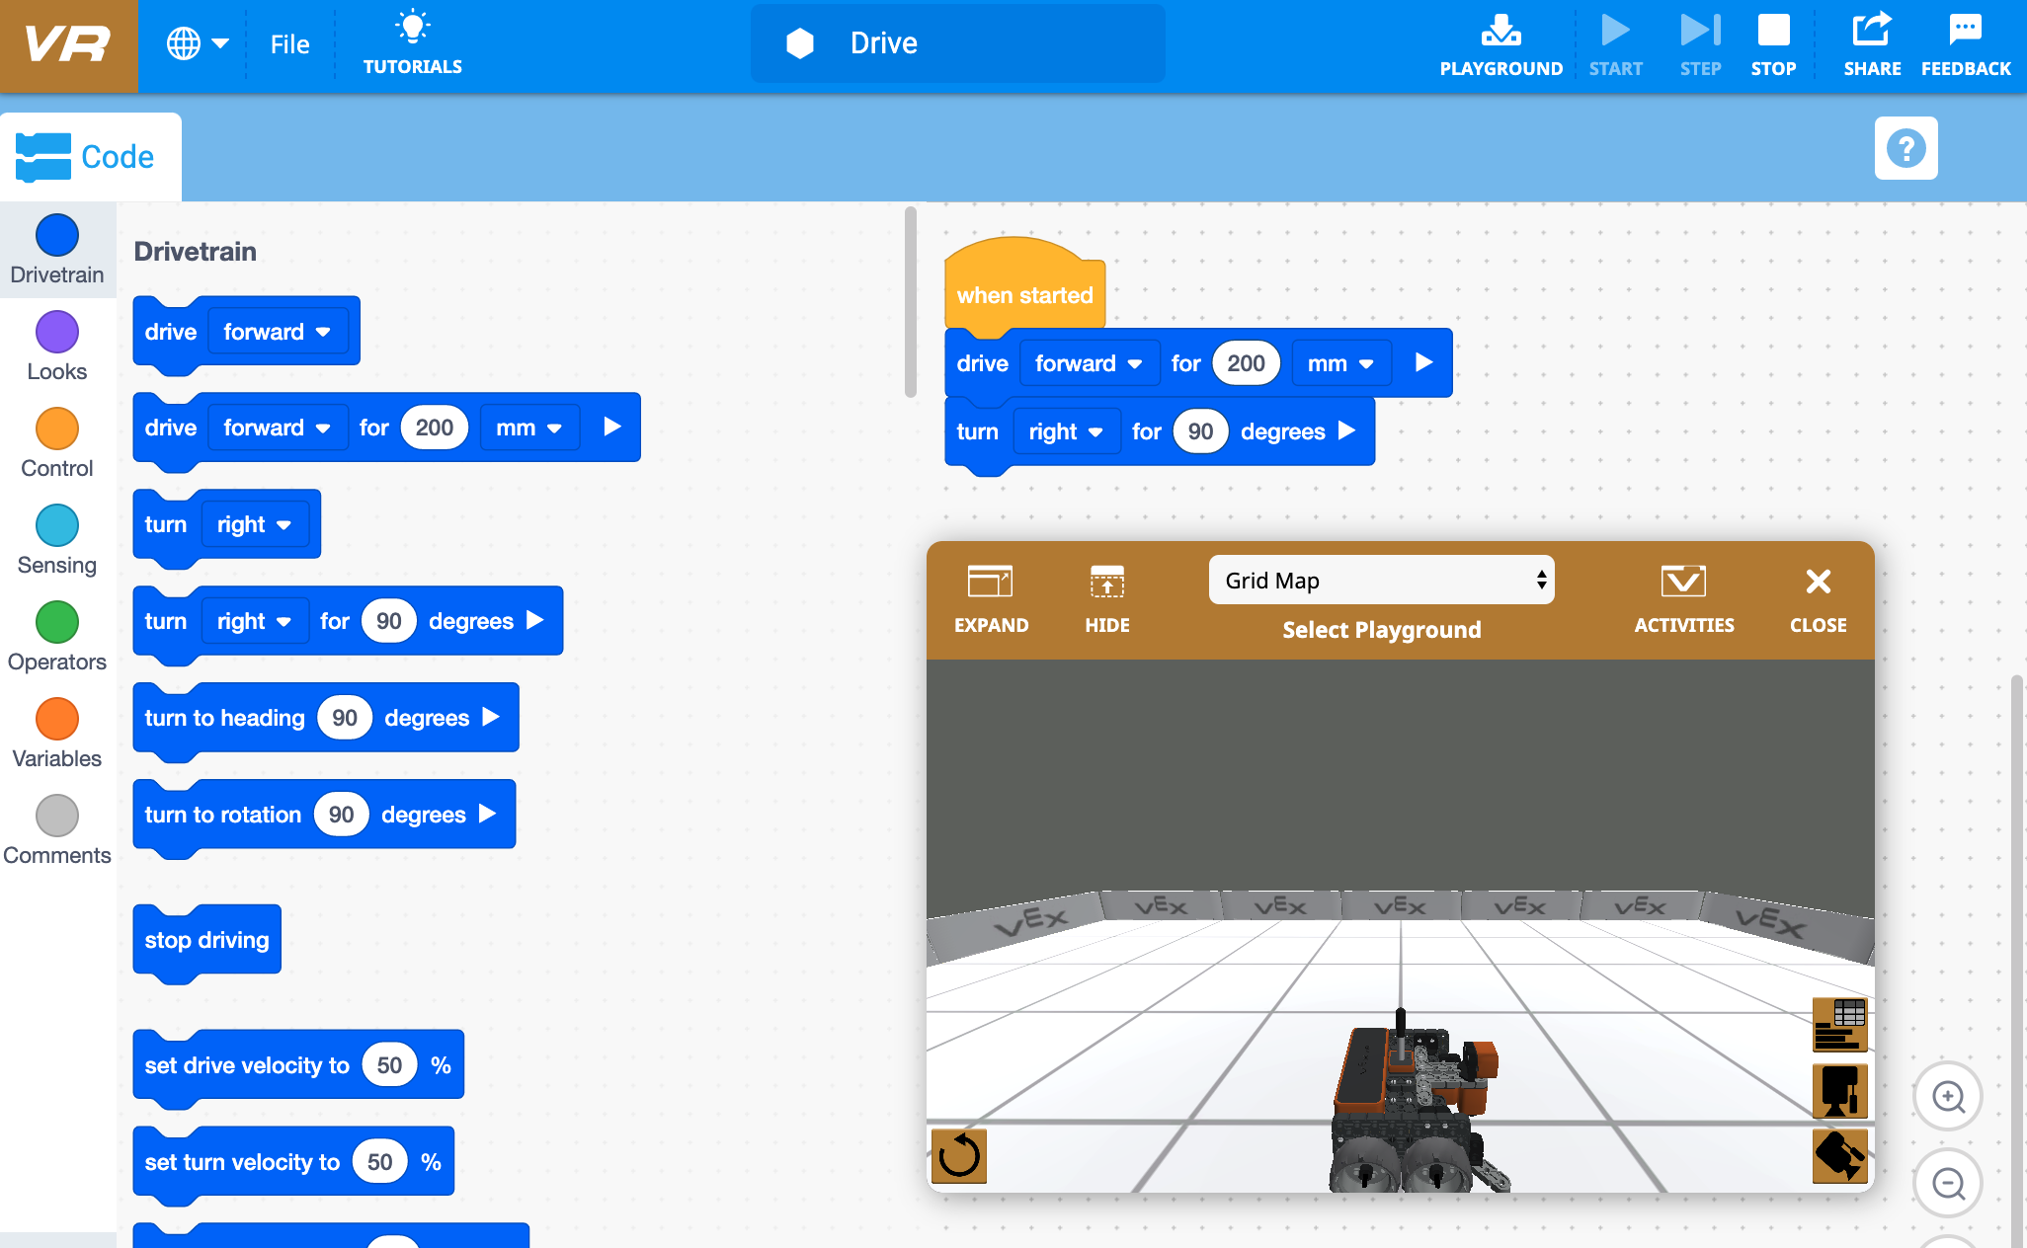Open the forward direction dropdown in the stacked drive block

point(1090,362)
